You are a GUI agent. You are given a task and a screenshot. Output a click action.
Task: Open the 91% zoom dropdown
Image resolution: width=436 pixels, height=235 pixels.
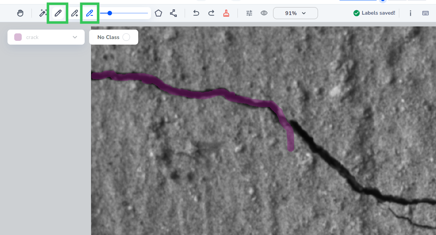click(295, 13)
